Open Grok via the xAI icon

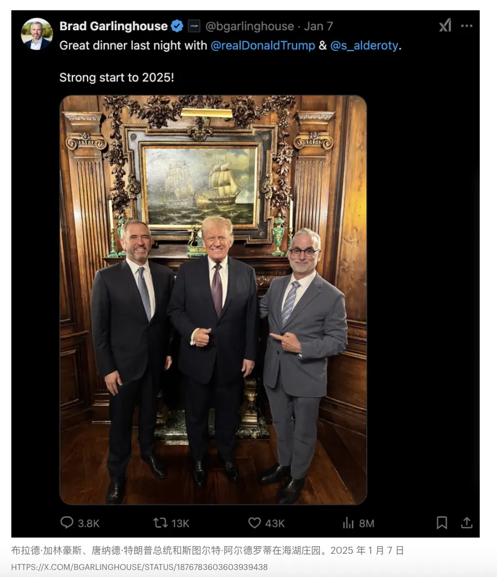click(444, 25)
